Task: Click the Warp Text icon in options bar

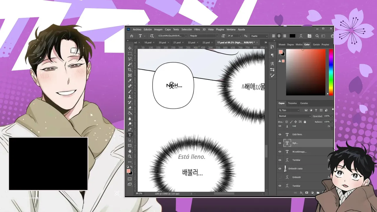Action: [301, 36]
